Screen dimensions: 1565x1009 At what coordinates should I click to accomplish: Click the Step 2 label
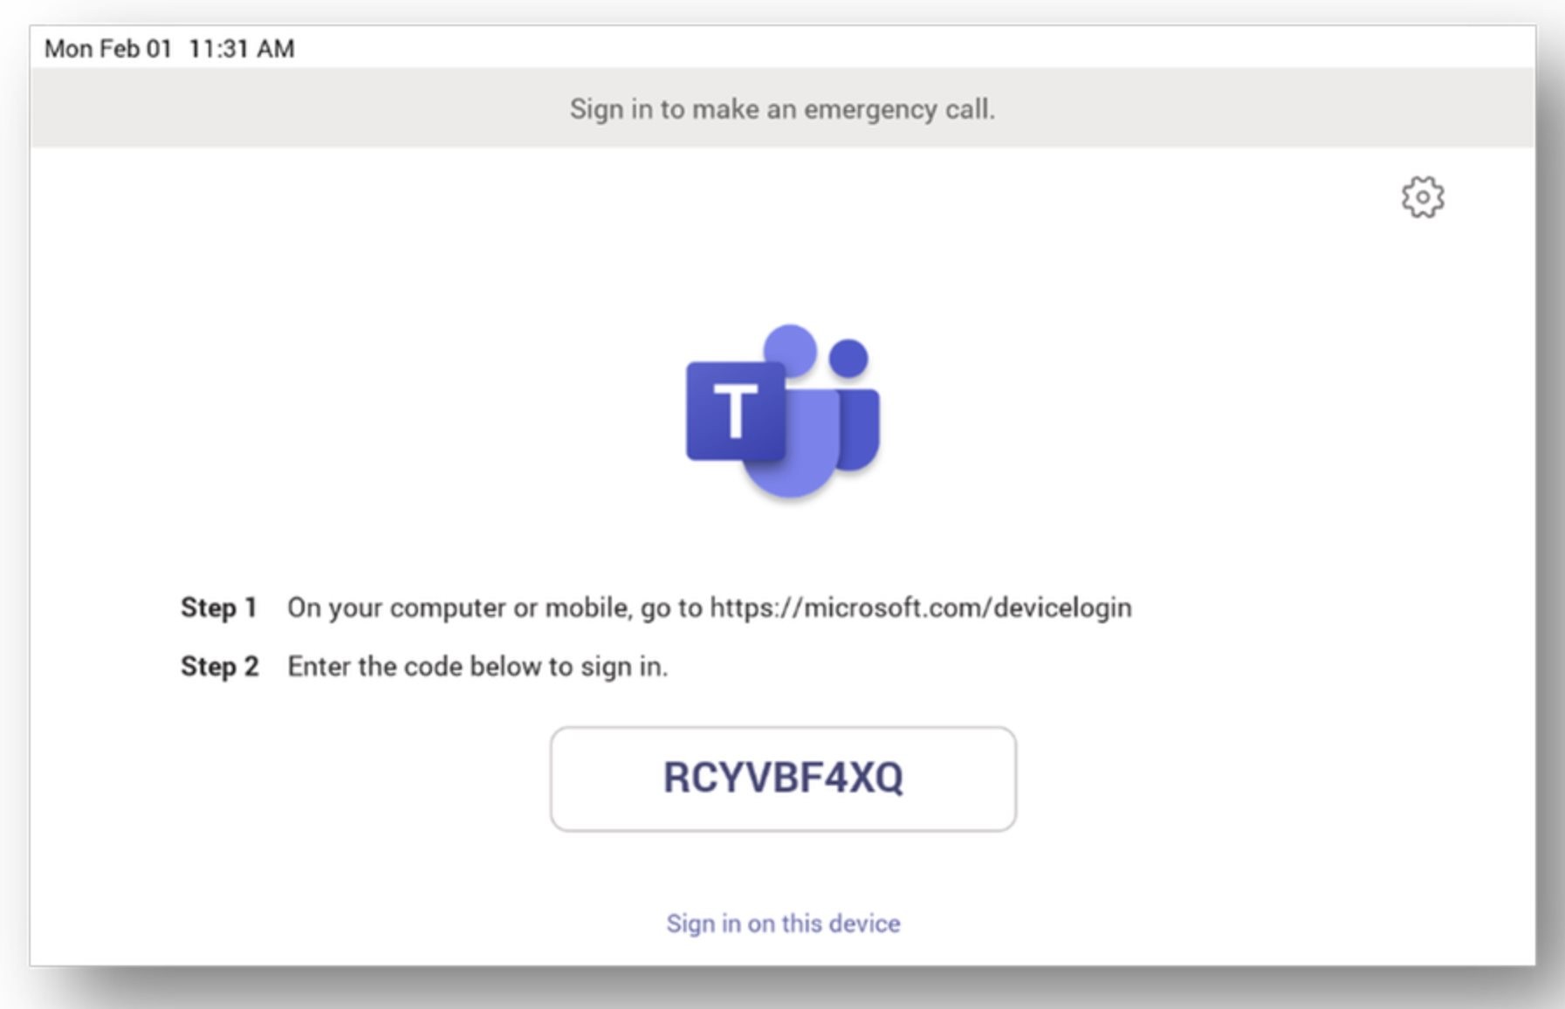tap(219, 666)
